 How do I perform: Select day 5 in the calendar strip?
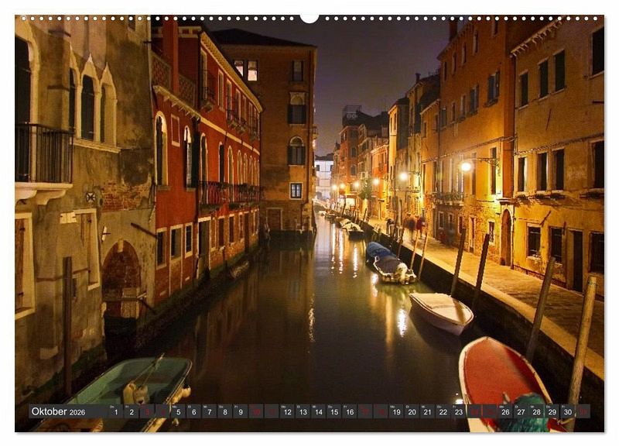178,412
